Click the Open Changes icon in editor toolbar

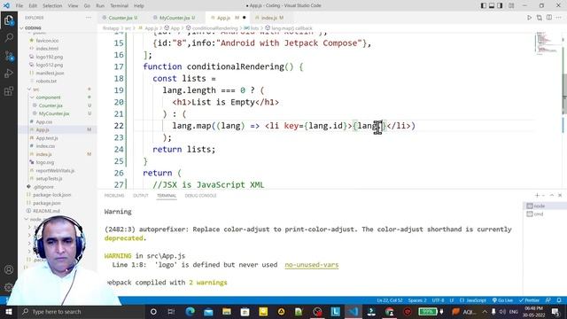pyautogui.click(x=540, y=18)
